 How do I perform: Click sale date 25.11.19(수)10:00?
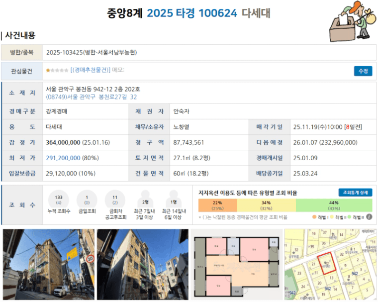pyautogui.click(x=318, y=127)
